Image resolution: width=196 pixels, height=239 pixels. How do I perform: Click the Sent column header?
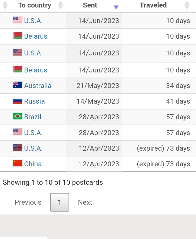[x=90, y=5]
